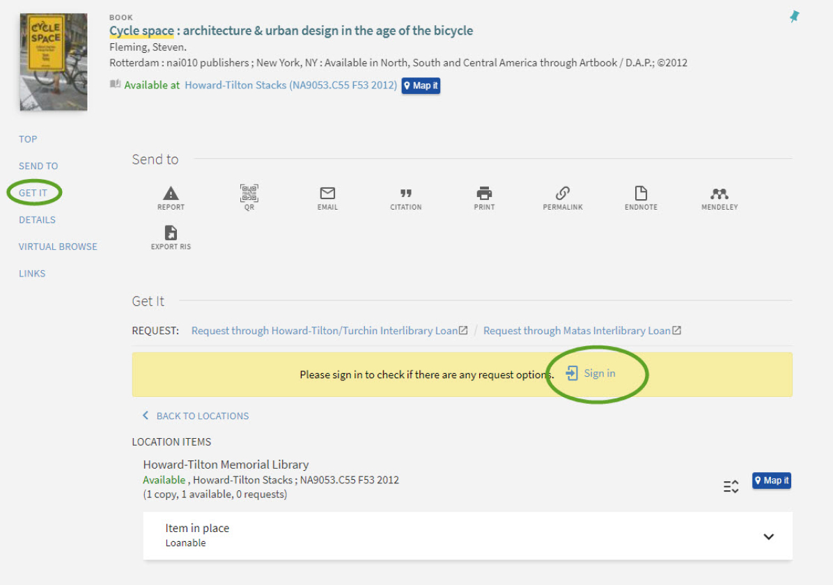Navigate to DETAILS section

click(37, 220)
